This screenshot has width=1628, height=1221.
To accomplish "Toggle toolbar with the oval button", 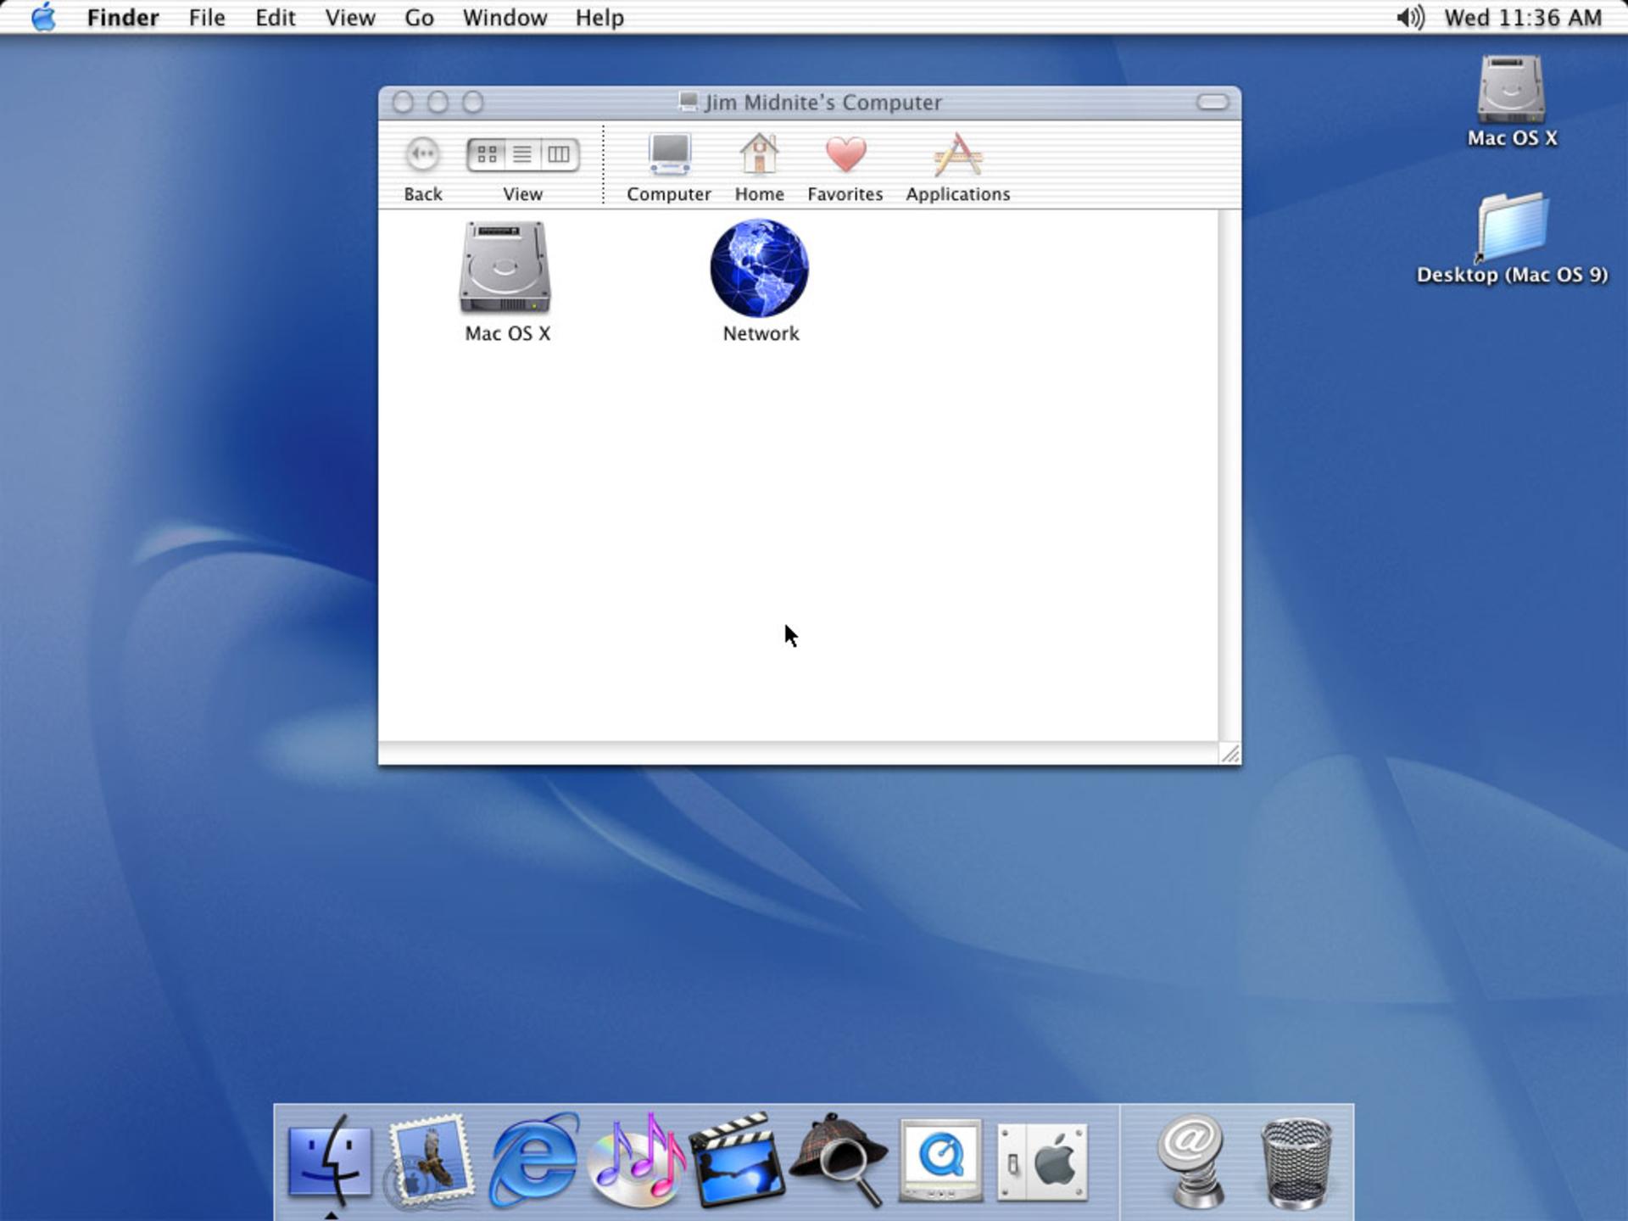I will click(x=1213, y=102).
